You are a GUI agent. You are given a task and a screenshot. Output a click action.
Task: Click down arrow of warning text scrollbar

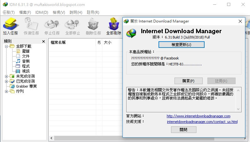pyautogui.click(x=238, y=109)
